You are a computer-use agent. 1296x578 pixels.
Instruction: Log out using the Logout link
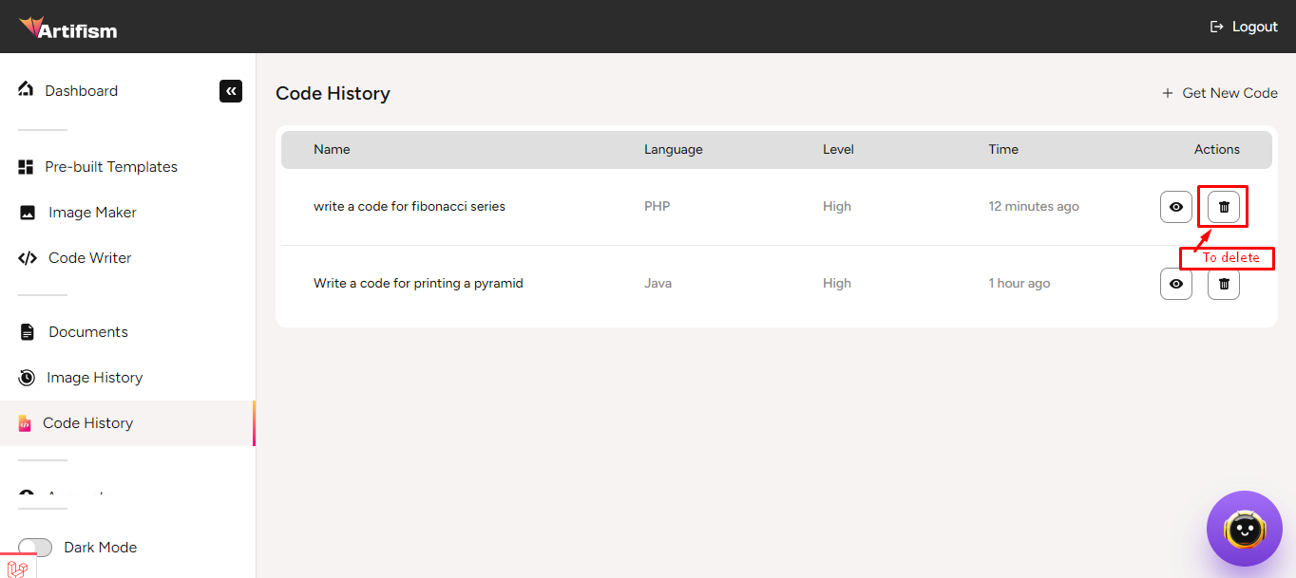1243,27
